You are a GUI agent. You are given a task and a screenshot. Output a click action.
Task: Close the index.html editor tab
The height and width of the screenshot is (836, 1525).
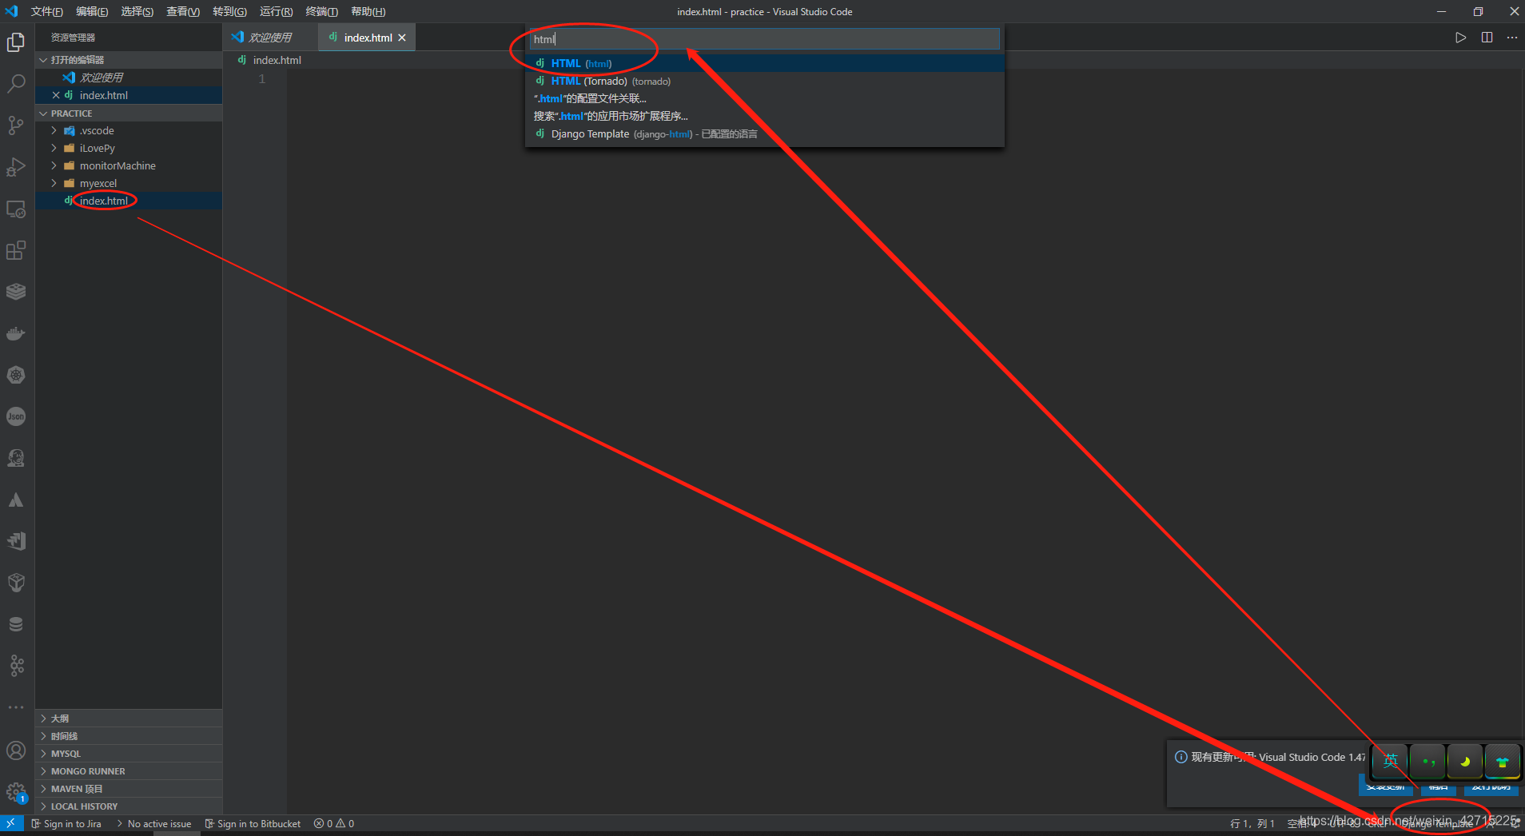(x=402, y=38)
